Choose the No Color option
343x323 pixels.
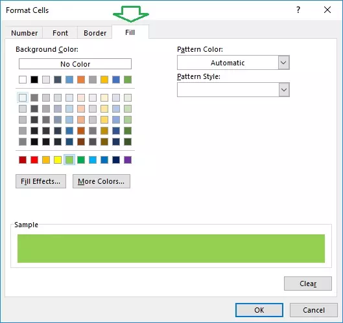pyautogui.click(x=75, y=64)
